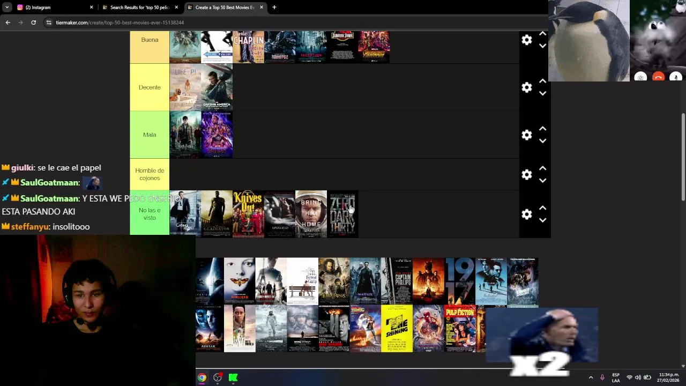Pick the Back to the Future poster

coord(365,329)
